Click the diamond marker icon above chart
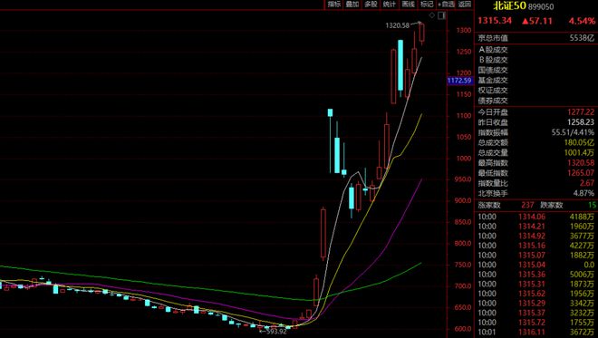The image size is (598, 338). (432, 15)
